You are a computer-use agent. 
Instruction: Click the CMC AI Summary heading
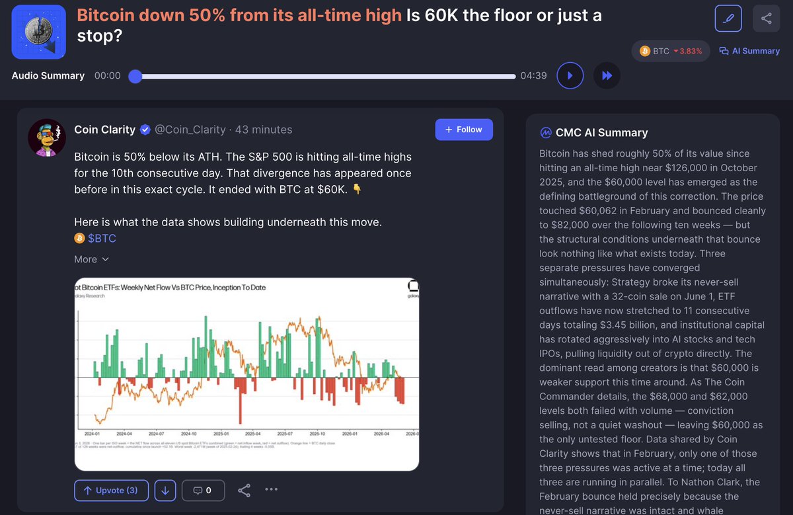coord(601,132)
